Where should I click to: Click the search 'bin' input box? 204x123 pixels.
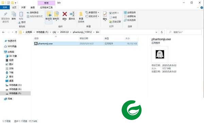(x=184, y=32)
